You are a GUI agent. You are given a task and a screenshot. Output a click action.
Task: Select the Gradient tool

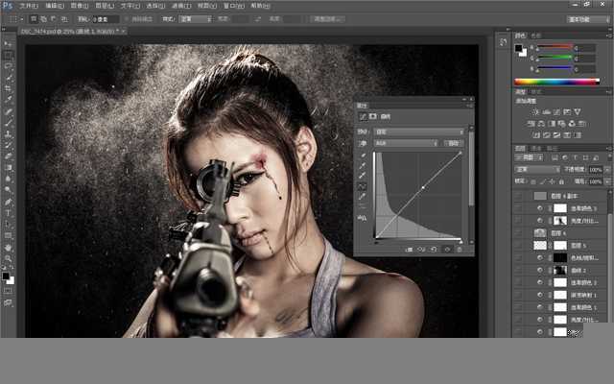pos(8,167)
